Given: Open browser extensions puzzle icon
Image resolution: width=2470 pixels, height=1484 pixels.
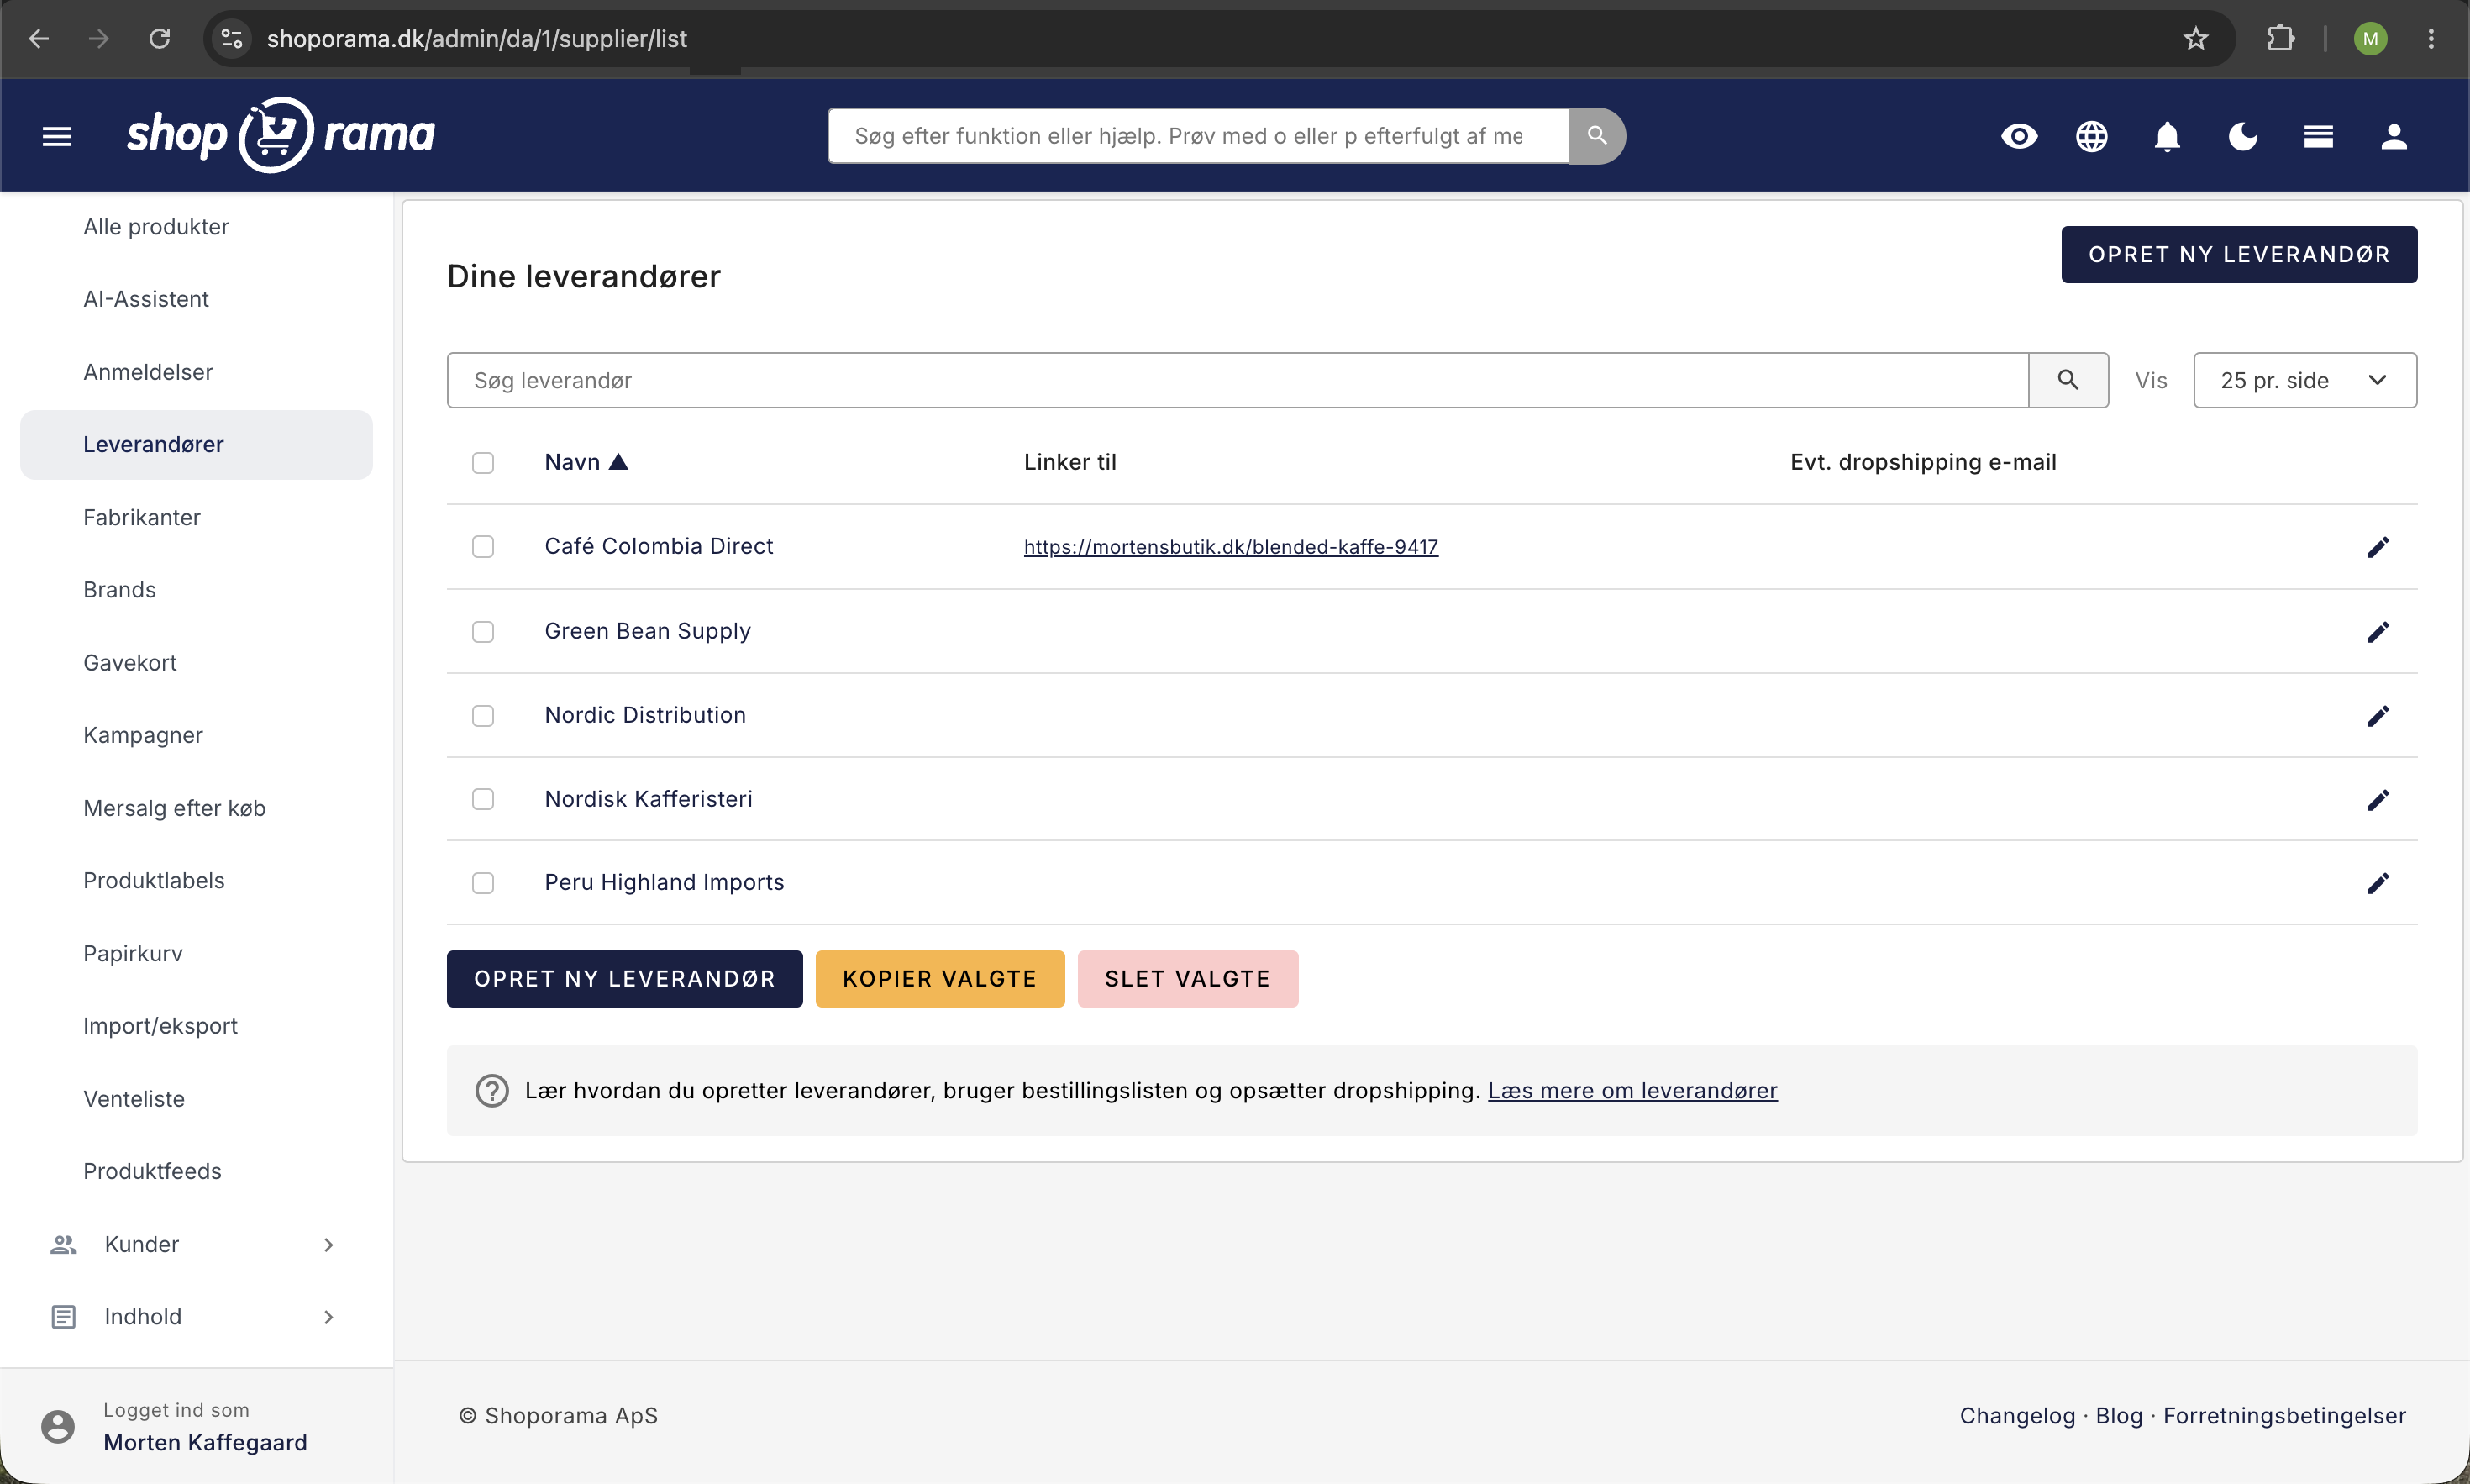Looking at the screenshot, I should point(2280,39).
